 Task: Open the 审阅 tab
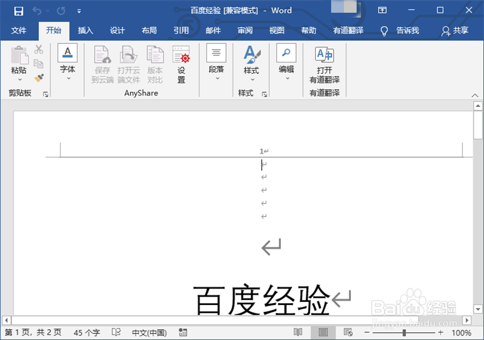pos(245,30)
